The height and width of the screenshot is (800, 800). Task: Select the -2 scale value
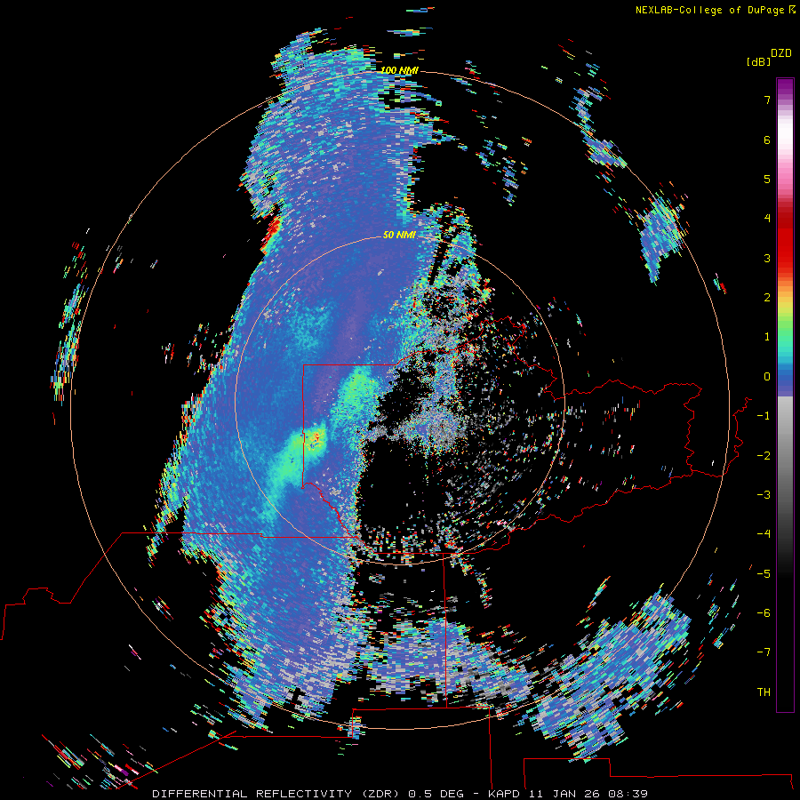(x=764, y=456)
